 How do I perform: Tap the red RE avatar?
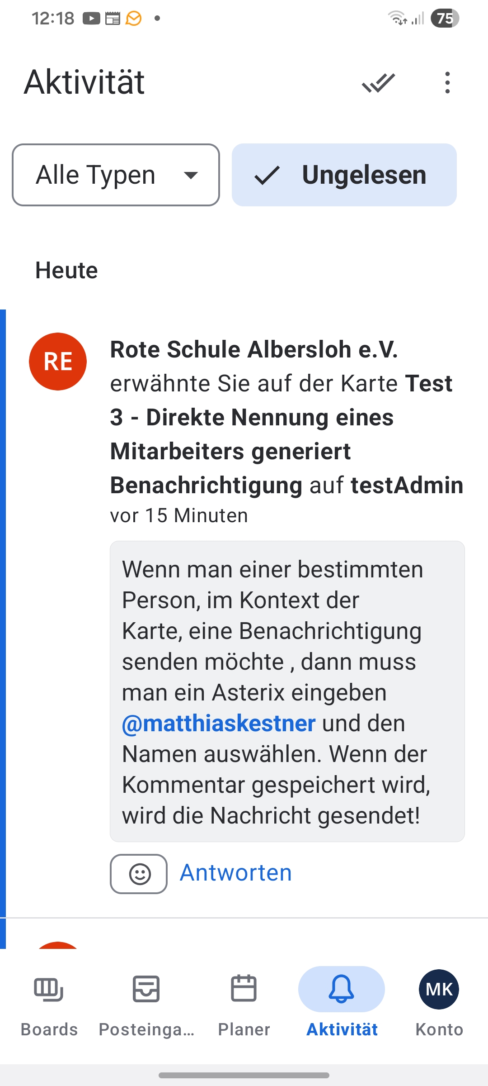(58, 362)
